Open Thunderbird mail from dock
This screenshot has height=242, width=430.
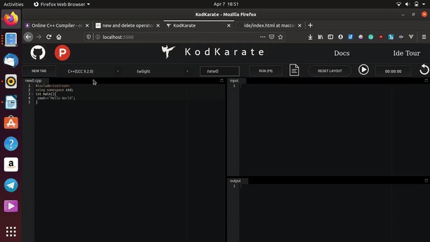click(x=11, y=61)
